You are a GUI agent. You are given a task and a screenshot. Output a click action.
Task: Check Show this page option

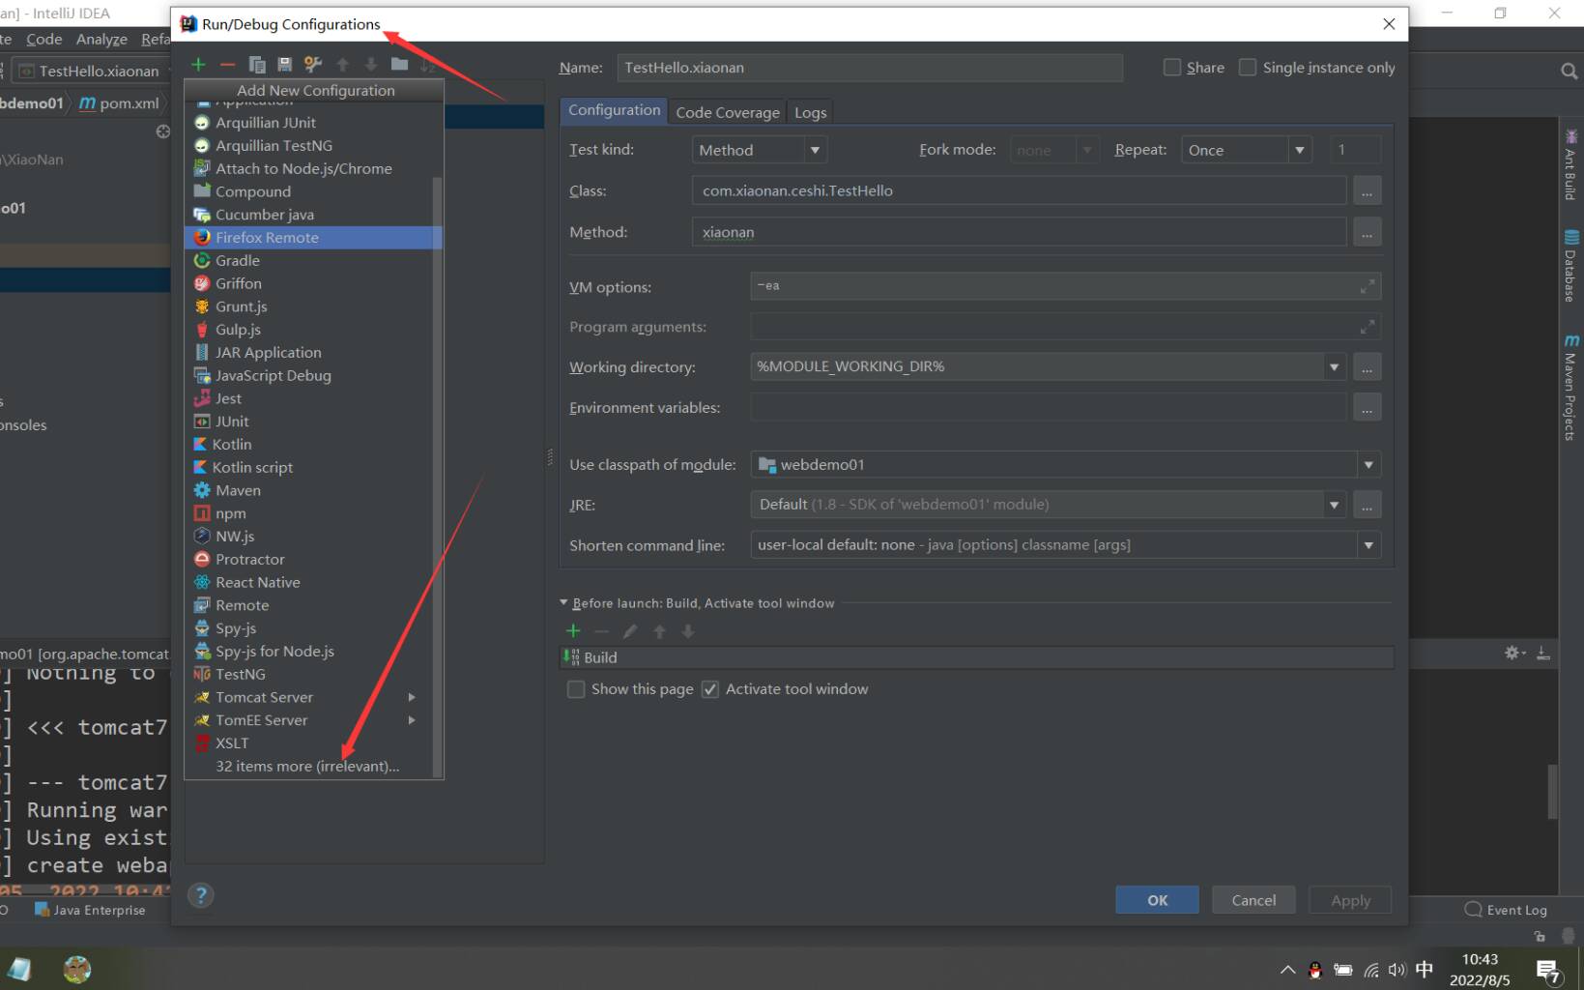[576, 689]
